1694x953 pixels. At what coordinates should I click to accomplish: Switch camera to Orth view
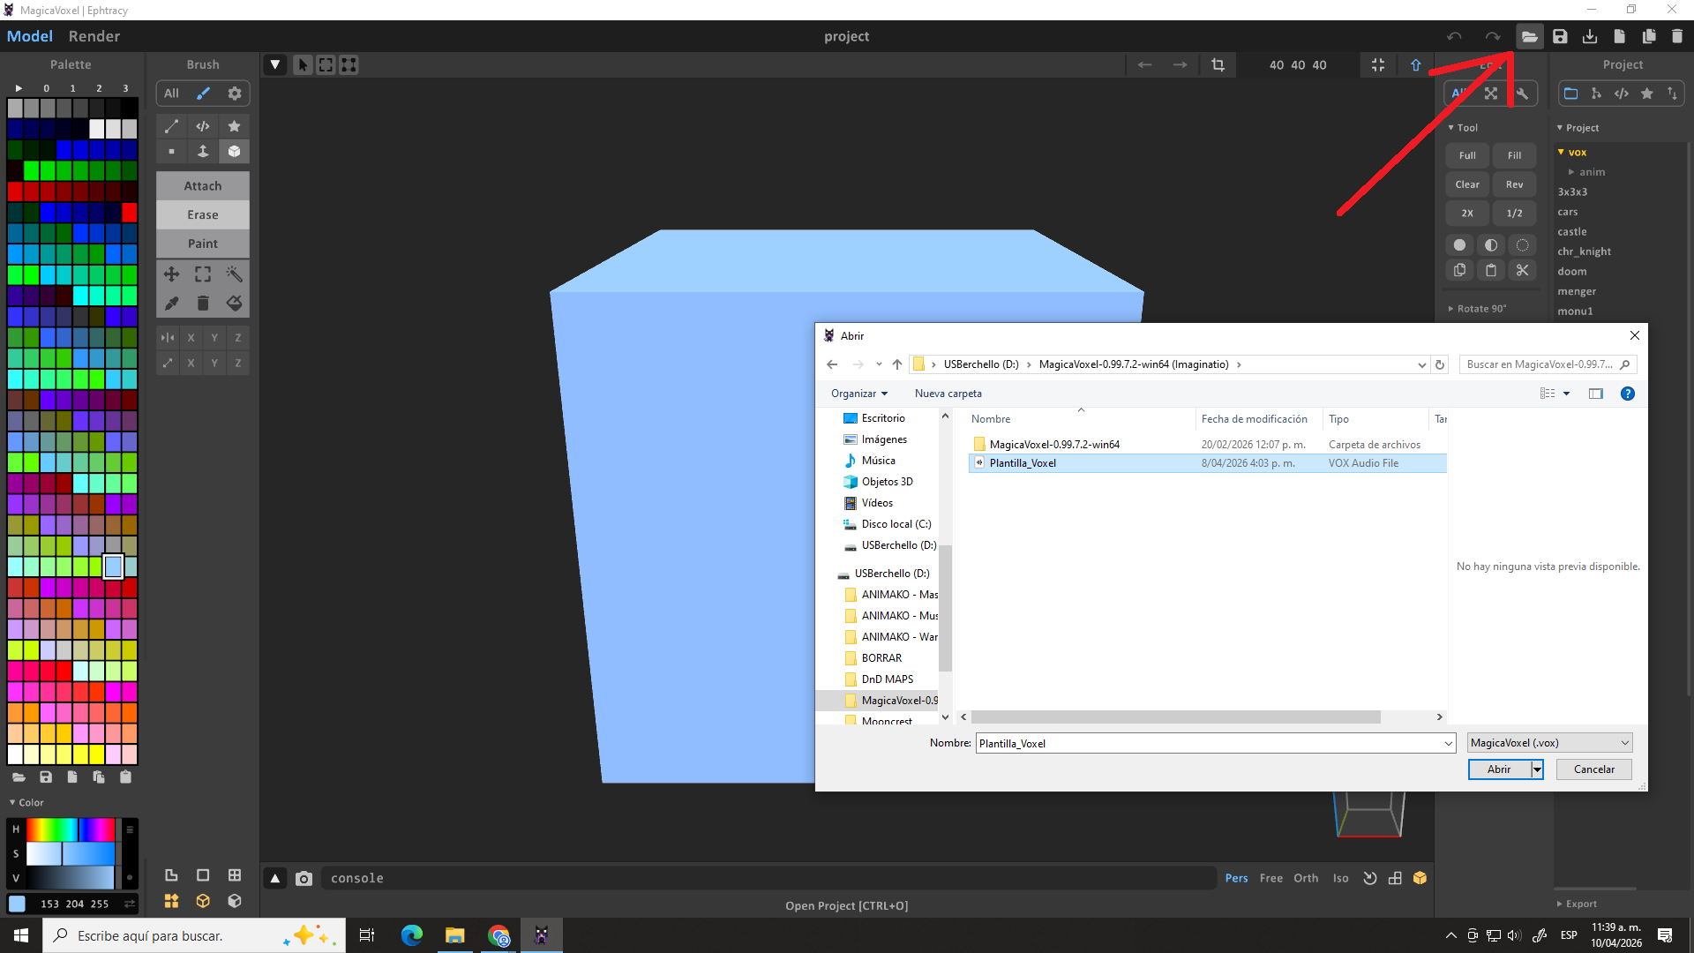coord(1305,878)
